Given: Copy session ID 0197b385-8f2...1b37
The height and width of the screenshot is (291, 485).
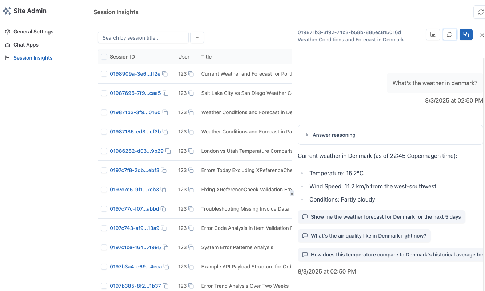Looking at the screenshot, I should click(165, 286).
